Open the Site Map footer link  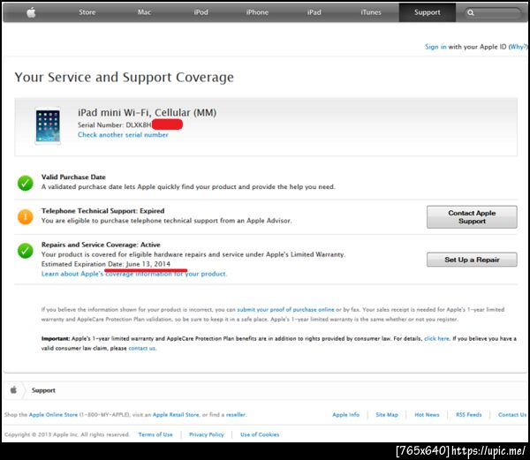387,415
